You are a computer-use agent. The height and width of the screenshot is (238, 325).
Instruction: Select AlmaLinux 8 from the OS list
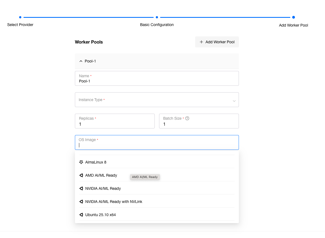click(96, 162)
